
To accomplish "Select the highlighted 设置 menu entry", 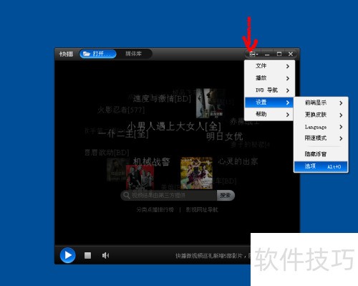I will tap(269, 103).
